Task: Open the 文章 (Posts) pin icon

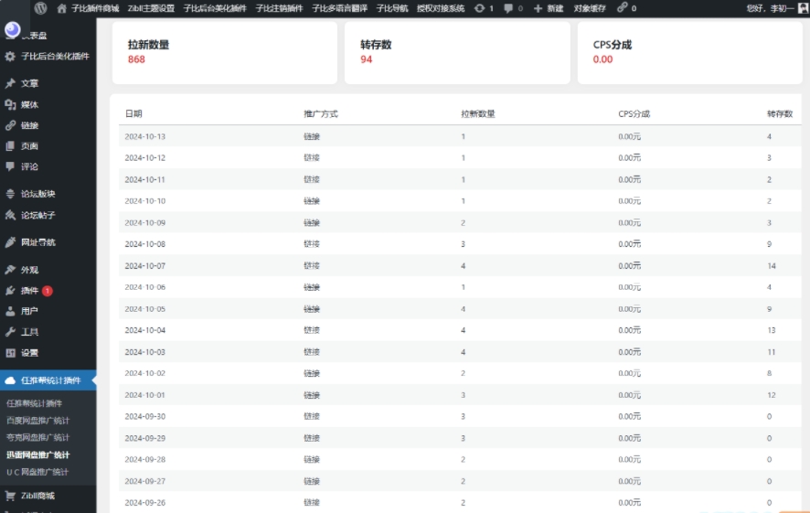Action: click(11, 83)
